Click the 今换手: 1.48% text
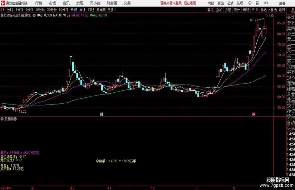The image size is (295, 190). pos(116,161)
